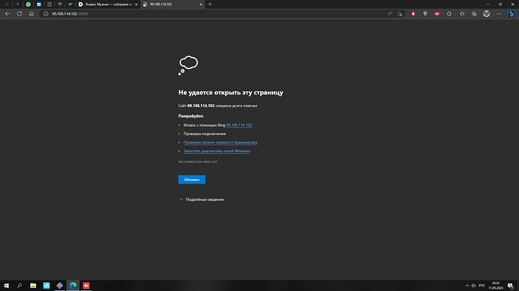Open the Windows Start menu
This screenshot has width=519, height=291.
tap(6, 286)
